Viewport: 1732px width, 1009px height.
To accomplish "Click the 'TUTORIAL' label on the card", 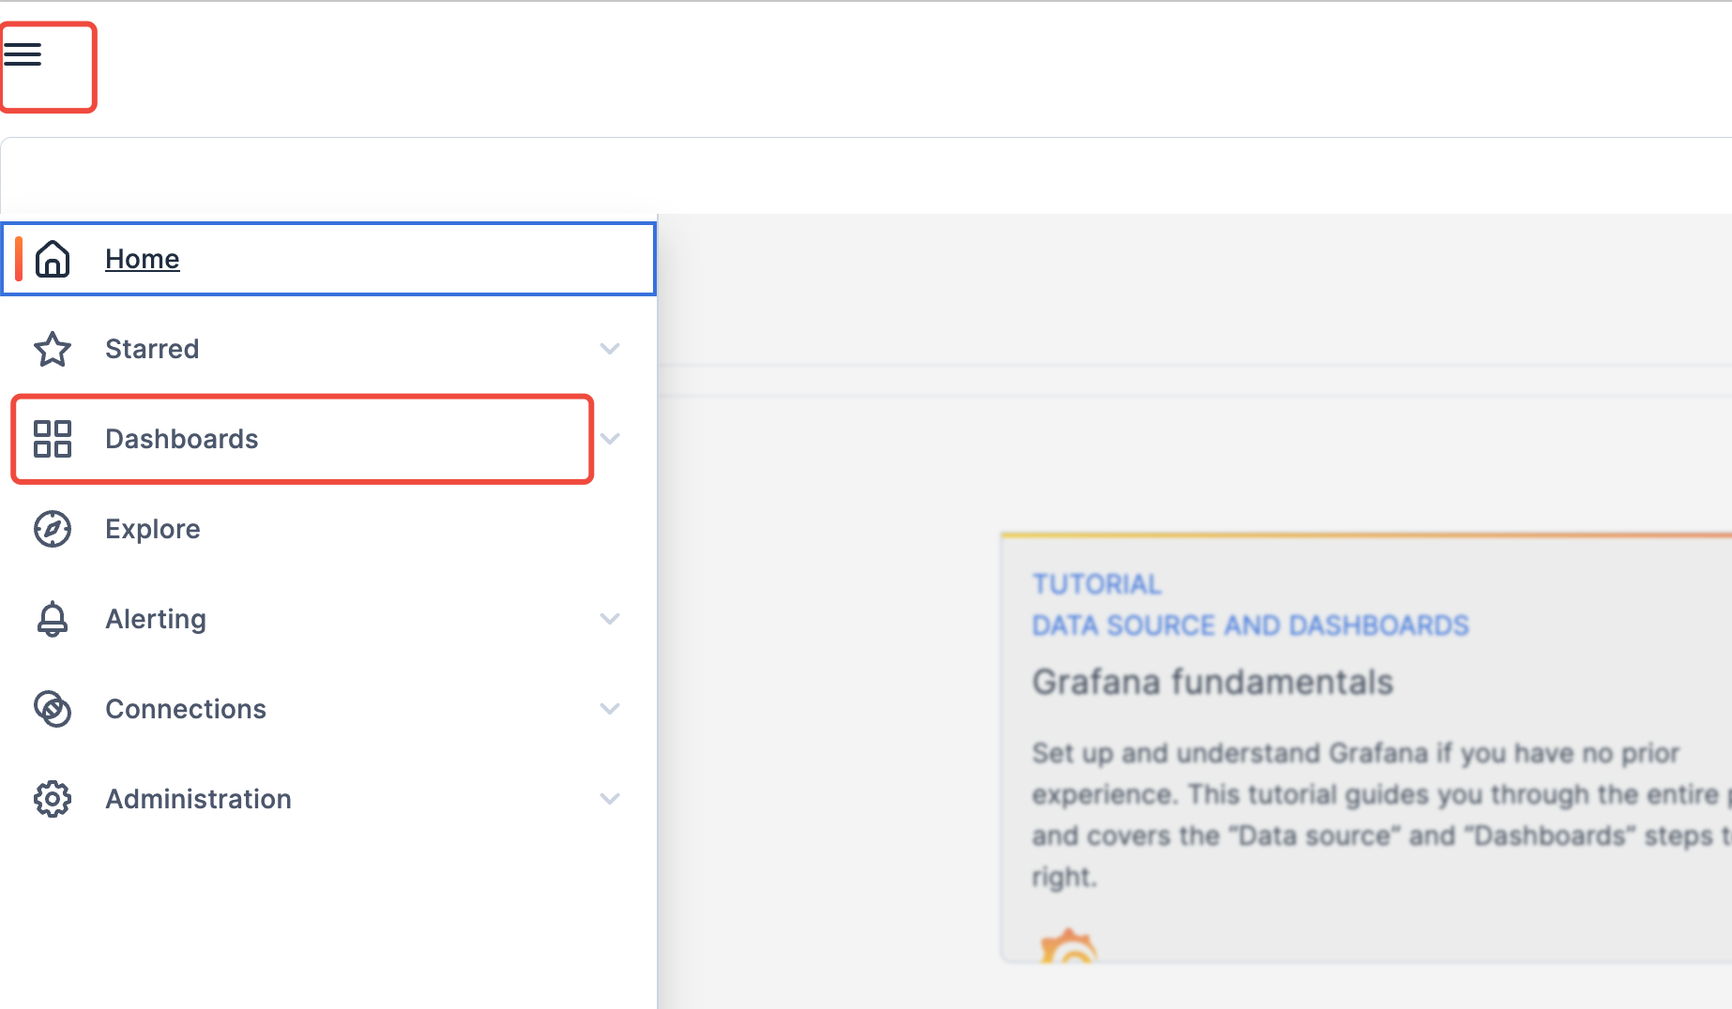I will [x=1097, y=584].
